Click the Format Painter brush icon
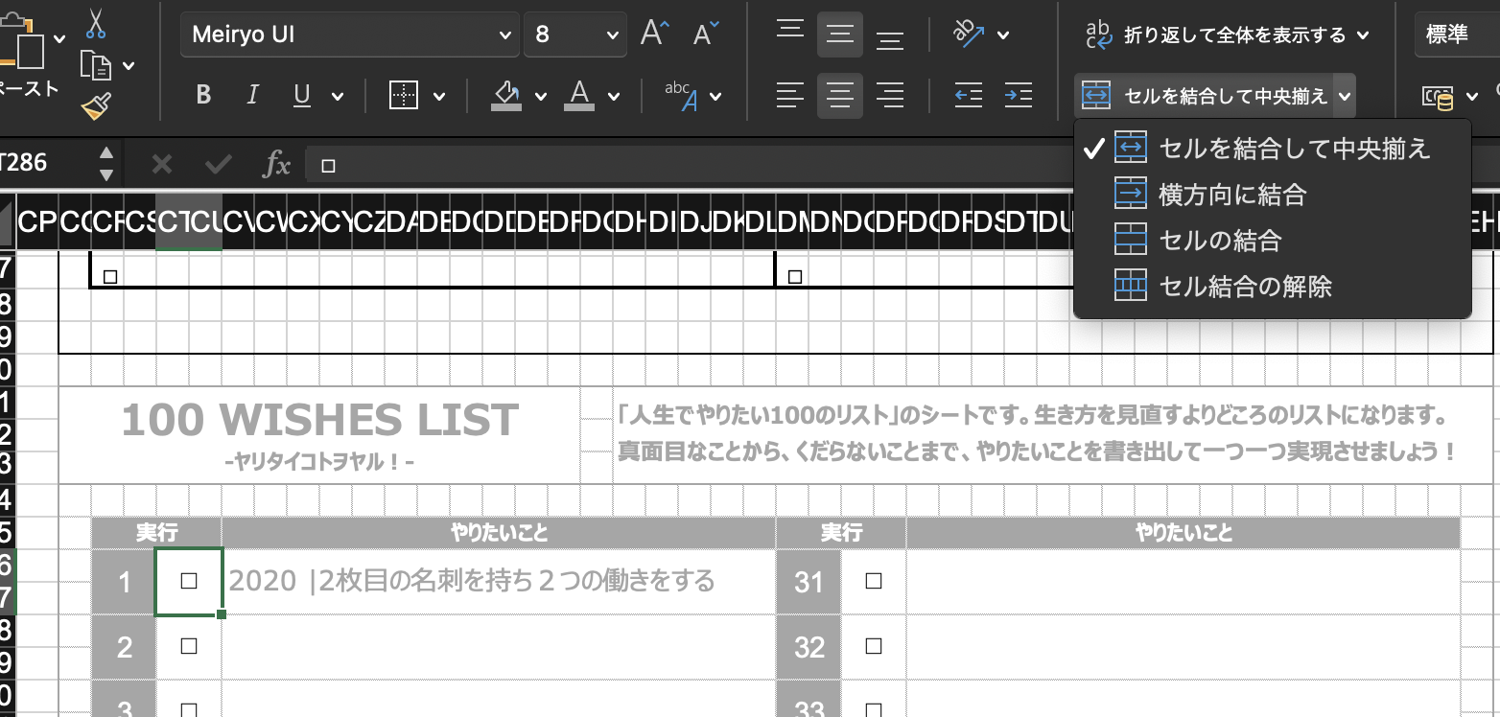The width and height of the screenshot is (1500, 717). (96, 105)
